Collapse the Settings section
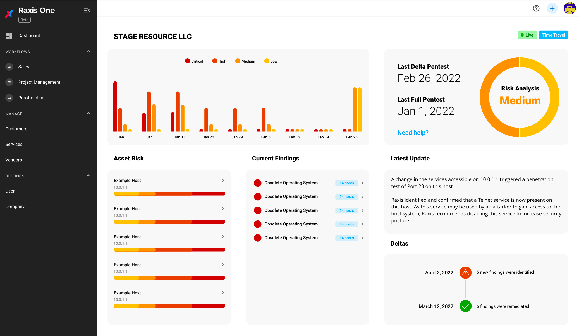Image resolution: width=579 pixels, height=336 pixels. pyautogui.click(x=88, y=176)
